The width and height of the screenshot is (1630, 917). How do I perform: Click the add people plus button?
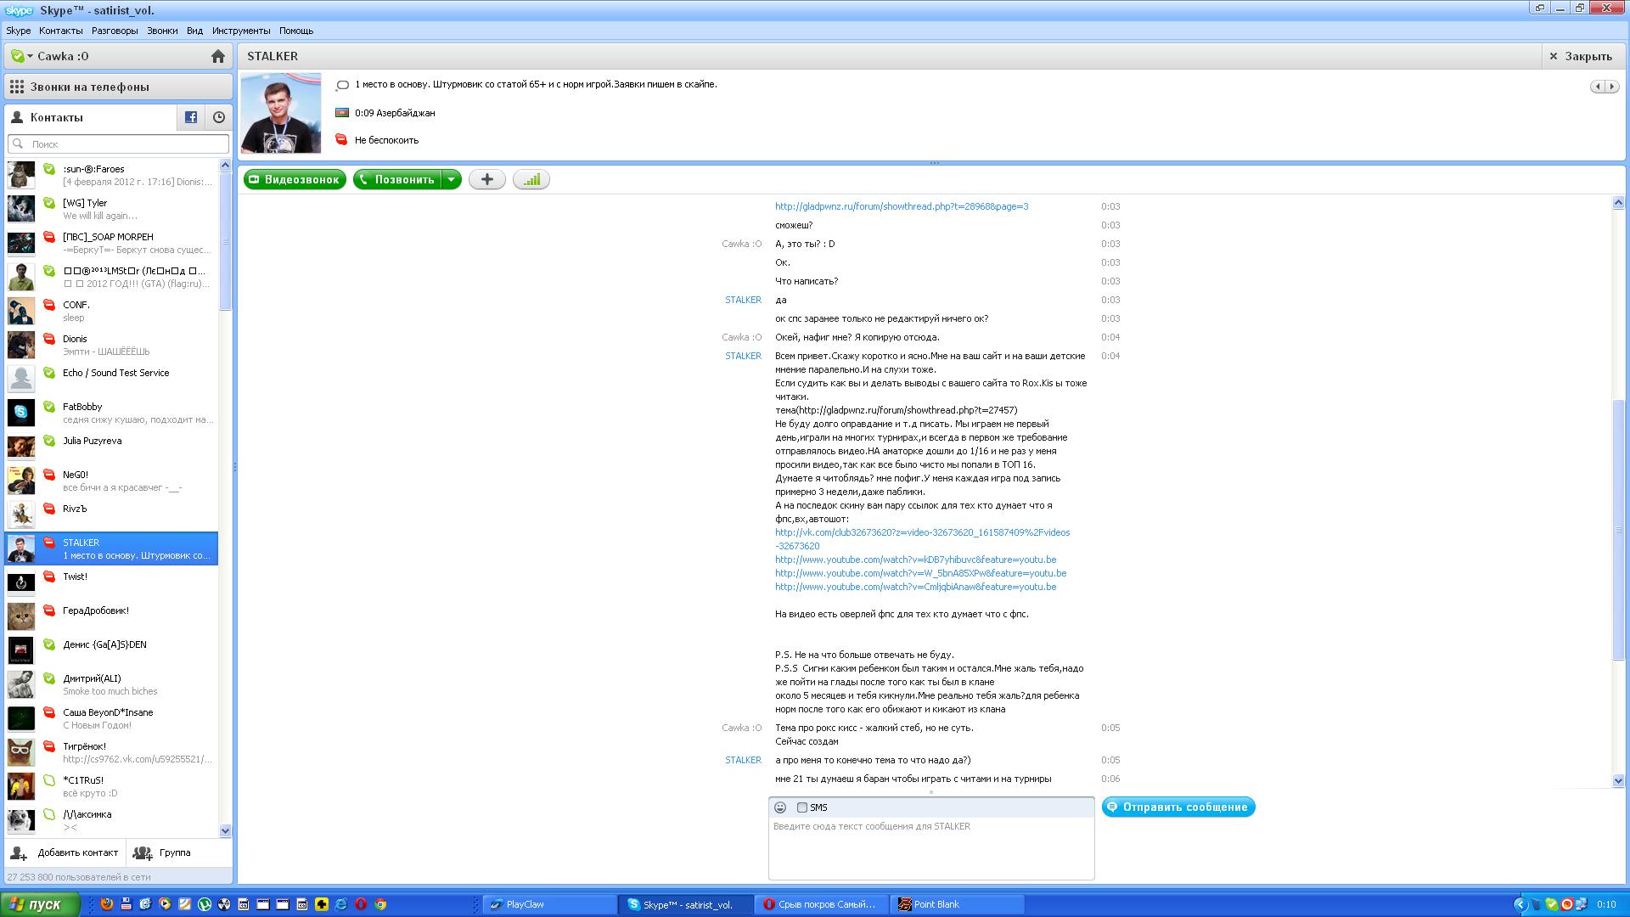click(x=487, y=179)
